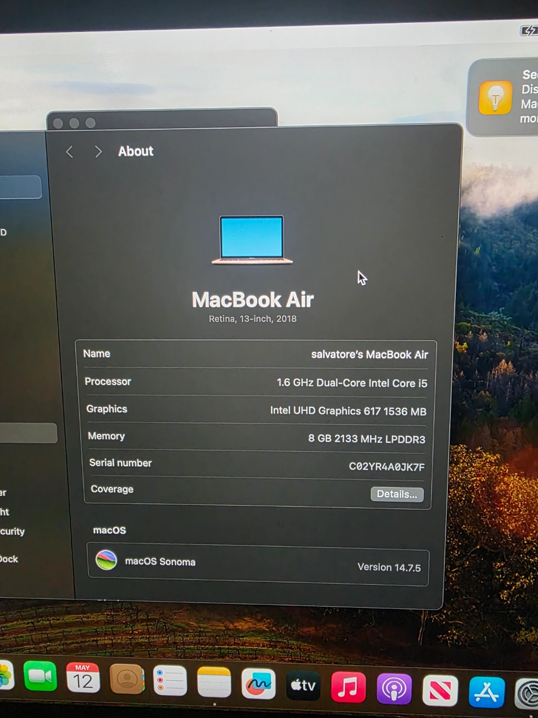Click the "Name" row label
Image resolution: width=538 pixels, height=718 pixels.
coord(97,354)
